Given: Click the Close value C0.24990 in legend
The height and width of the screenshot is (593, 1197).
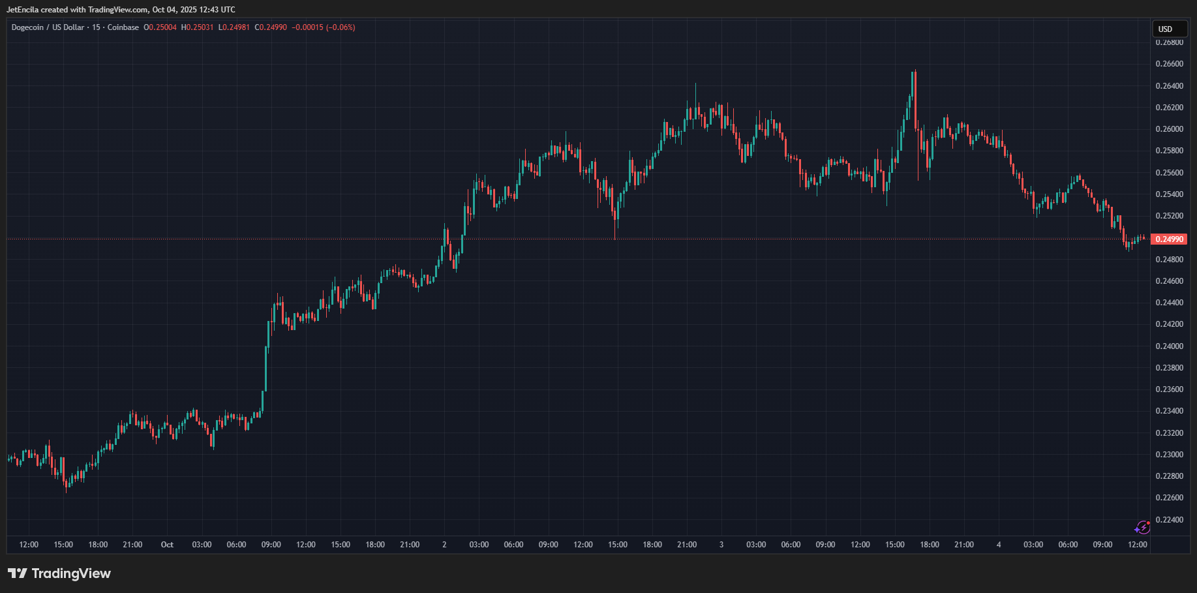Looking at the screenshot, I should coord(271,27).
